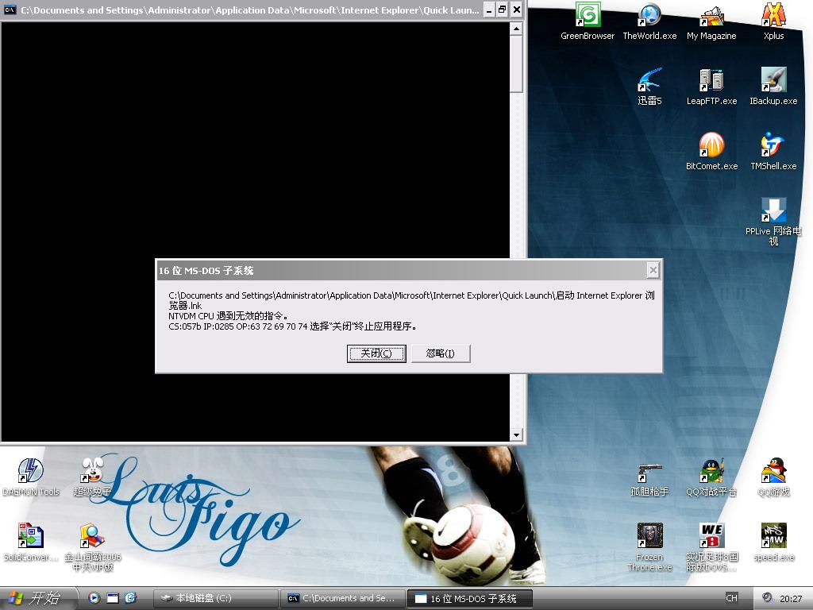Click the console vertical scrollbar thumb
Viewport: 813px width, 610px height.
pos(516,64)
